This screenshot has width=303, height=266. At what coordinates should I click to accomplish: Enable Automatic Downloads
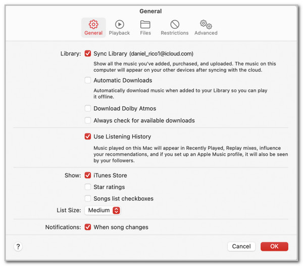88,80
